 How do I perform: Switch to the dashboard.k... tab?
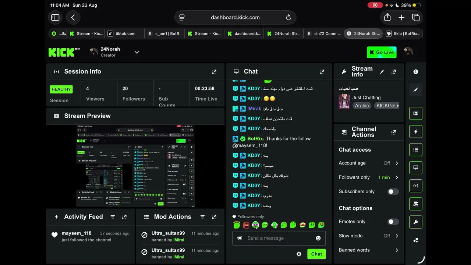click(244, 33)
